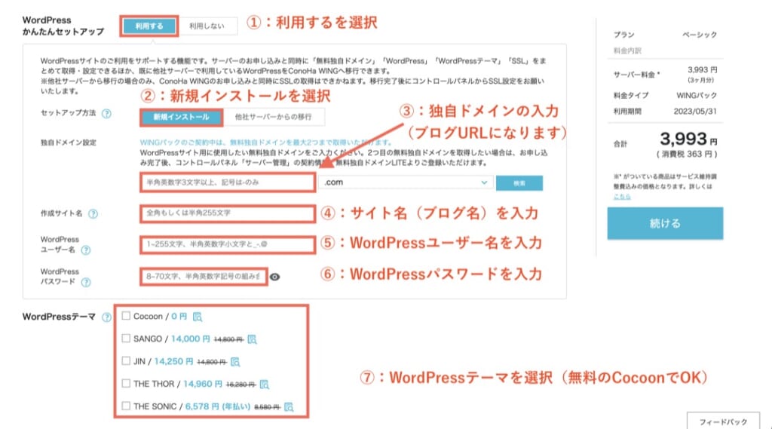This screenshot has height=429, width=772.
Task: Click the 2023/05/31 利用期間 value
Action: pos(695,112)
